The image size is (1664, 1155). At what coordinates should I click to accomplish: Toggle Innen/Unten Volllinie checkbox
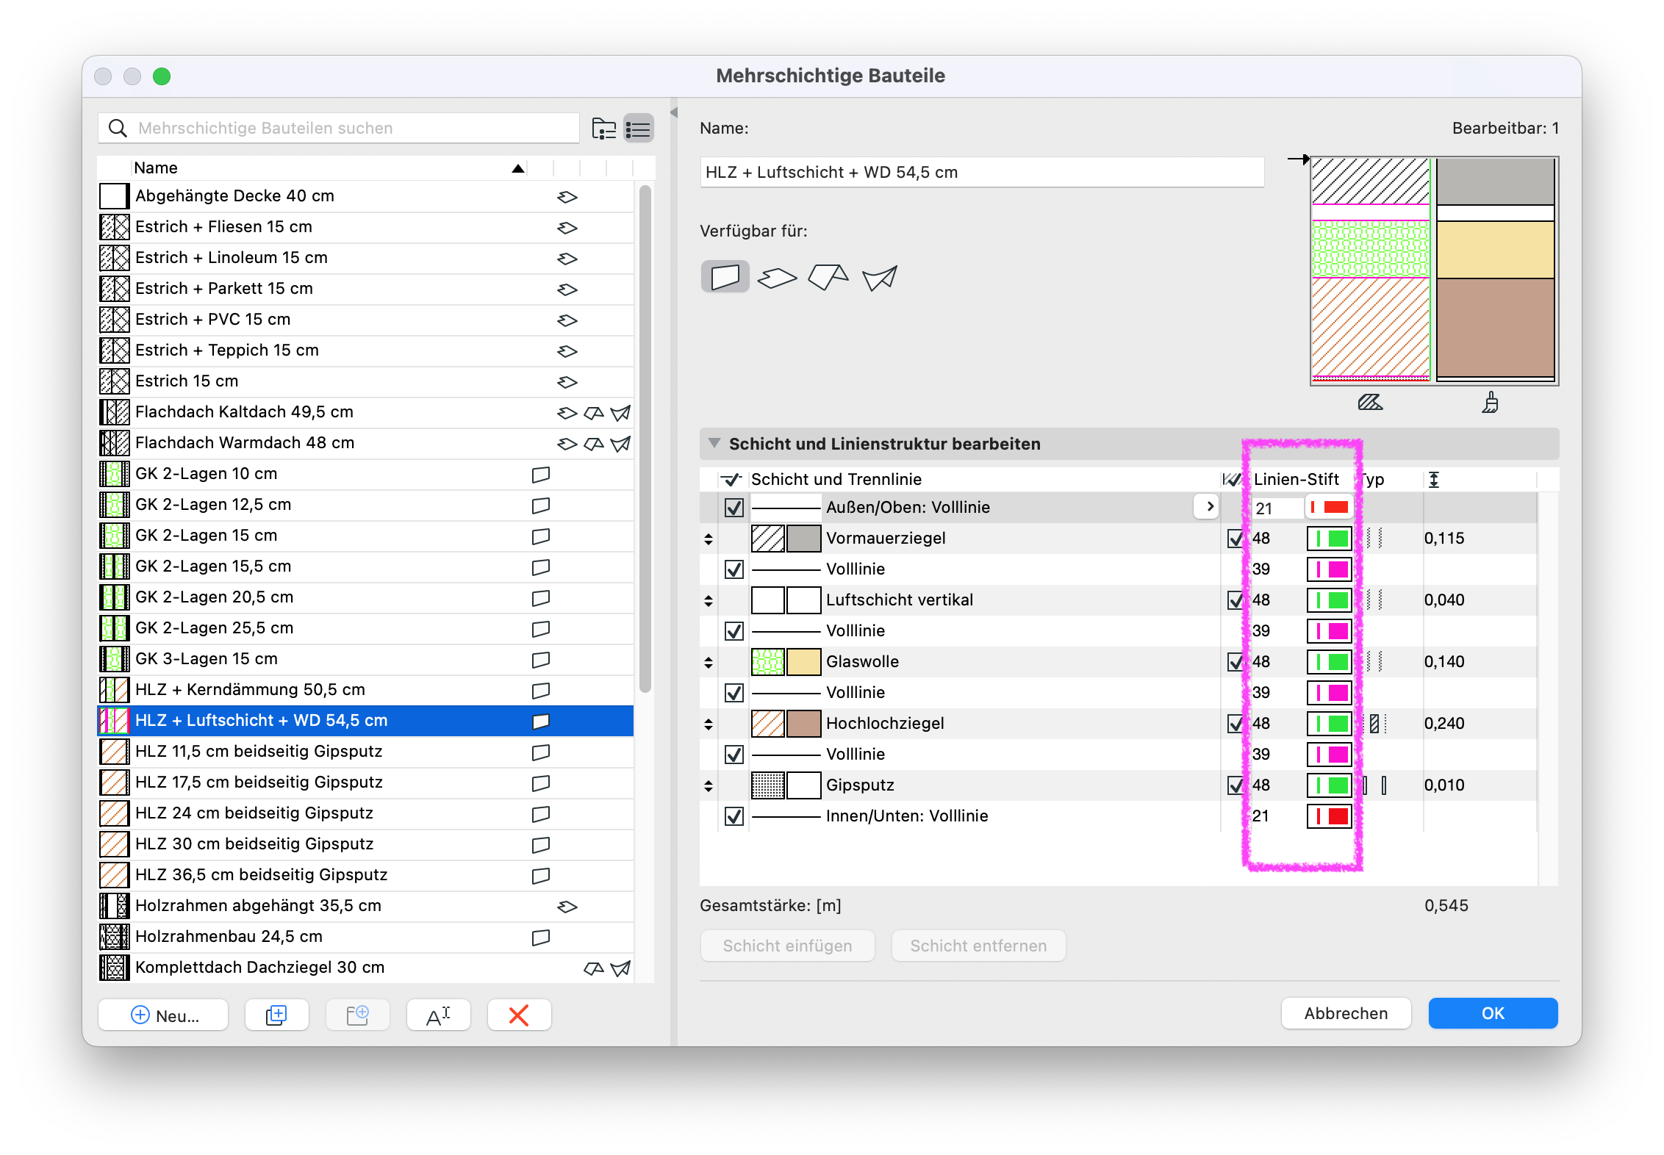pos(734,816)
